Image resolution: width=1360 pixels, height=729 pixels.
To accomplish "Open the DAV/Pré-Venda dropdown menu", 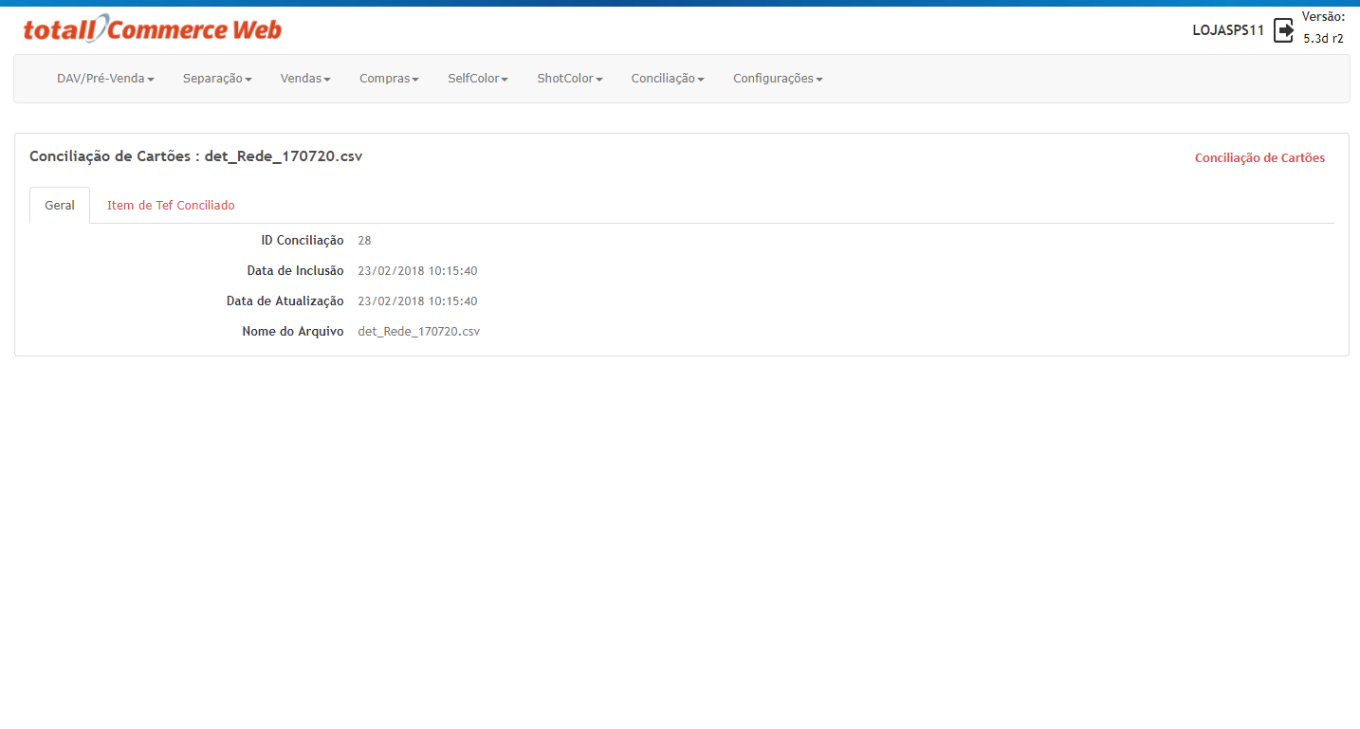I will [x=105, y=79].
